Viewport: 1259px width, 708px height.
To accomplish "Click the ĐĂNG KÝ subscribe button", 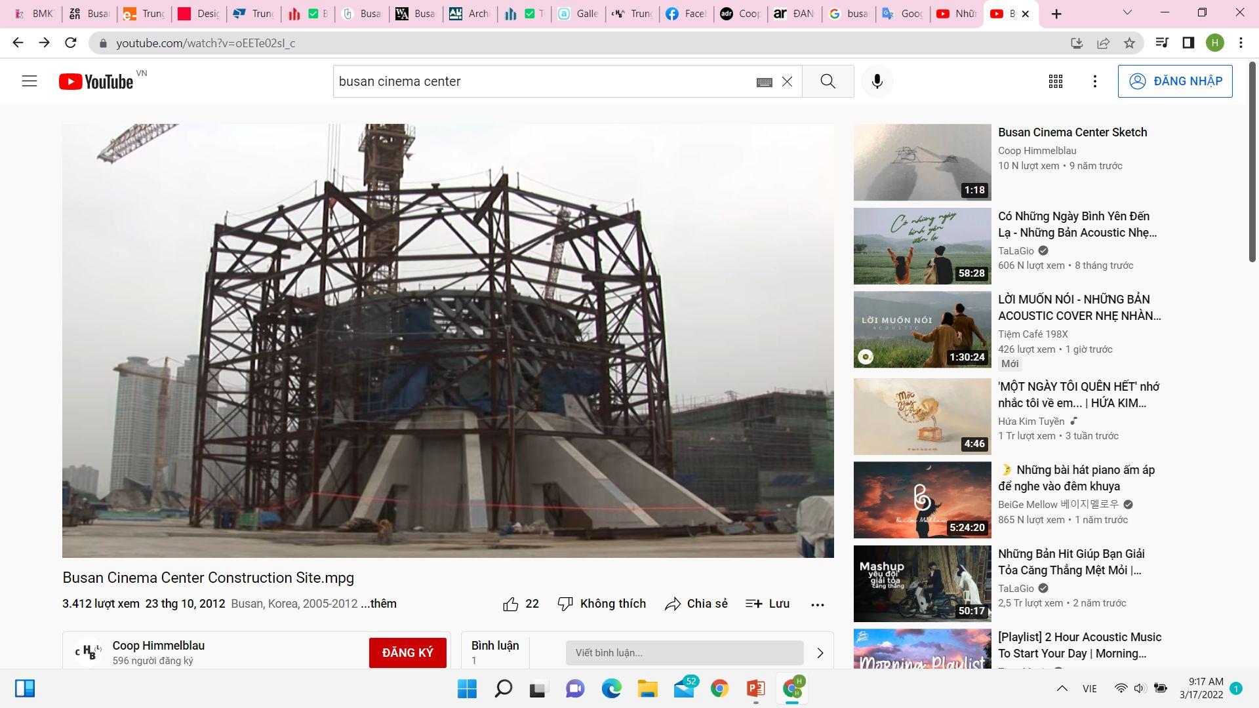I will coord(407,653).
